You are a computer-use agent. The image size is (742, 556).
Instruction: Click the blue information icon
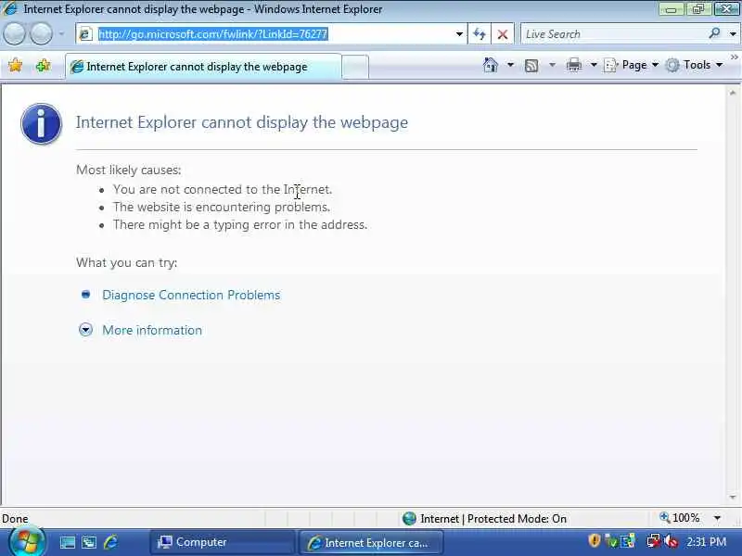(x=41, y=124)
